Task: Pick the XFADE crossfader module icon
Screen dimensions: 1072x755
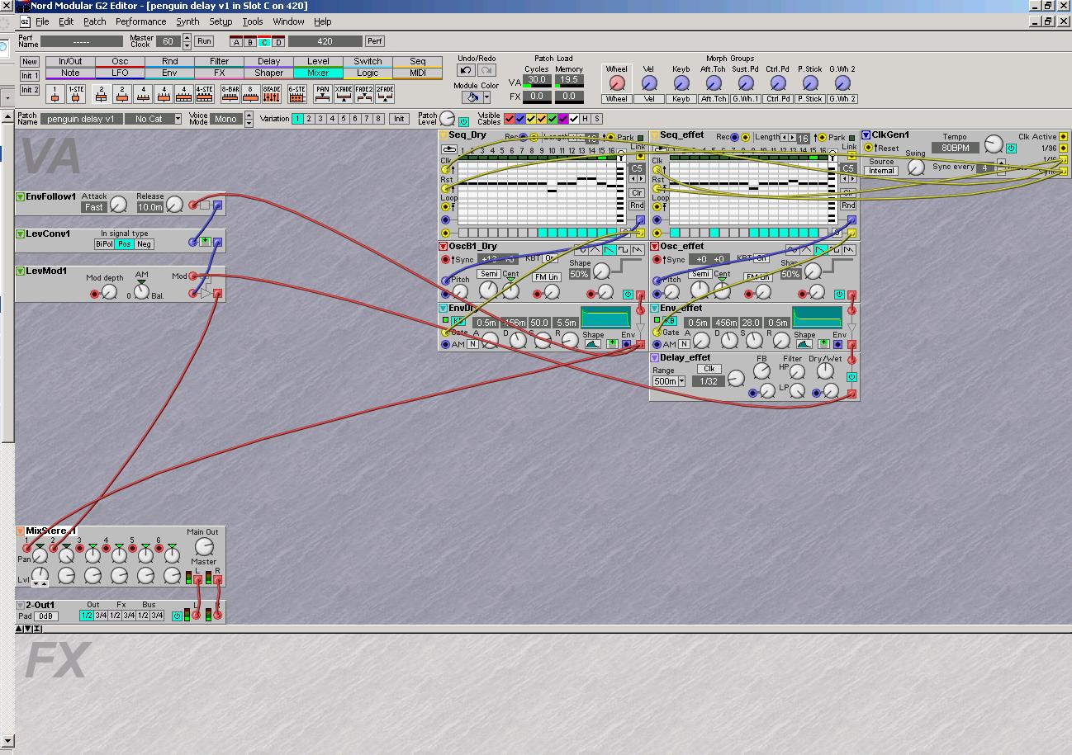Action: coord(344,94)
